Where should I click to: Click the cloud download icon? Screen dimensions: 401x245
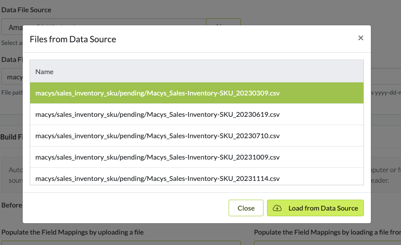[277, 208]
